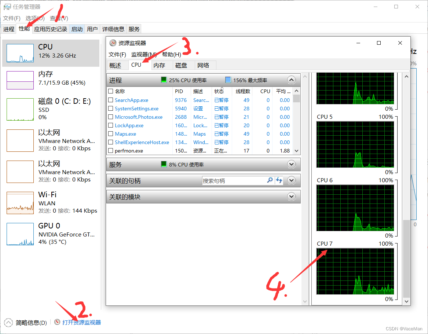428x334 pixels.
Task: Select the 磁盘 0 thumbnail graph
Action: tap(20, 109)
